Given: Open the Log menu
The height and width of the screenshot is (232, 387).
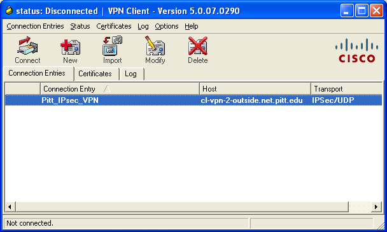Looking at the screenshot, I should tap(143, 26).
